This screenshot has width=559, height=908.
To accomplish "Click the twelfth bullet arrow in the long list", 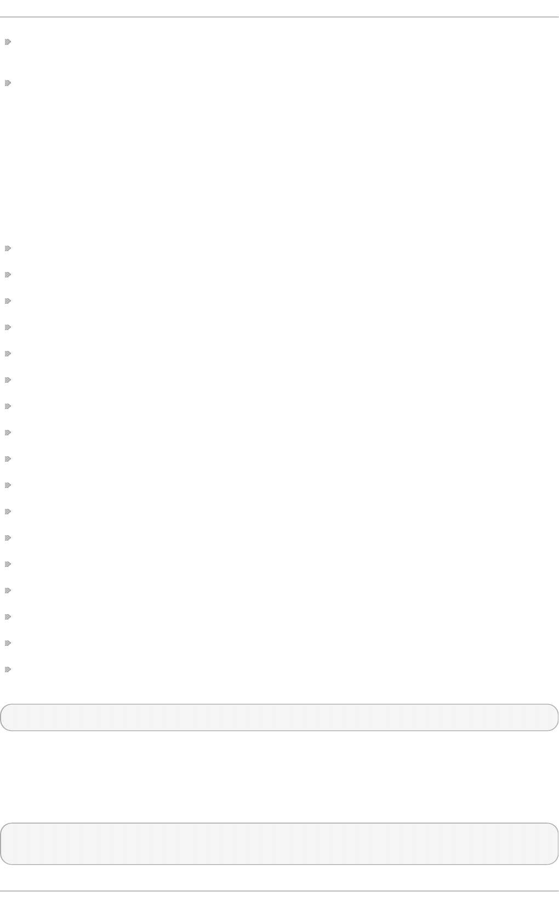I will click(8, 538).
